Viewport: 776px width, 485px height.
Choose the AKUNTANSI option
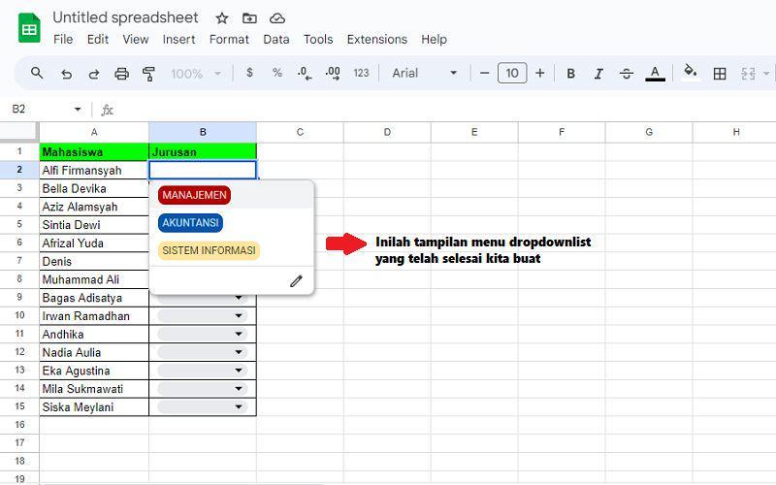[190, 223]
